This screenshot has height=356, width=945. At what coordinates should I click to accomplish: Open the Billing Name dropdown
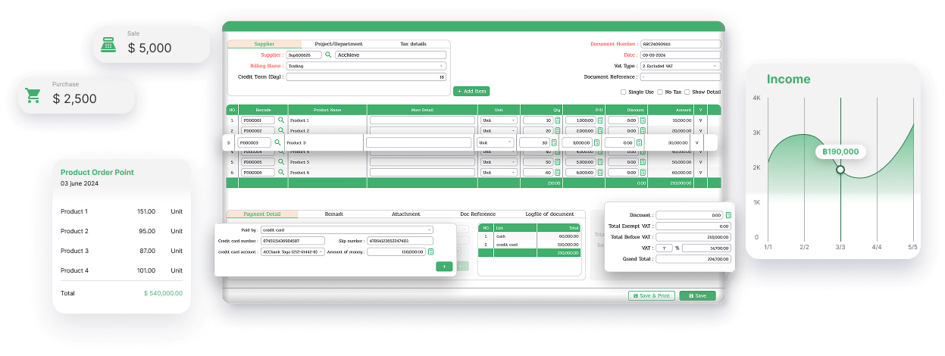tap(367, 66)
